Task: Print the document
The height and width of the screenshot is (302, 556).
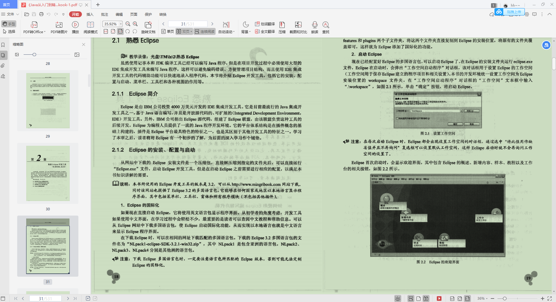Action: click(41, 14)
